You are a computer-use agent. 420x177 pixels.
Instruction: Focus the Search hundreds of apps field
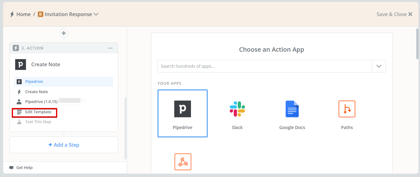[x=265, y=66]
